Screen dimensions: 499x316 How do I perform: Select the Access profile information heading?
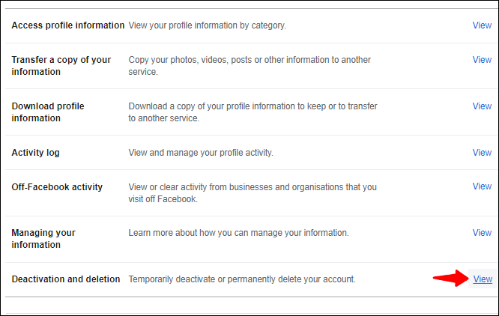click(x=68, y=25)
